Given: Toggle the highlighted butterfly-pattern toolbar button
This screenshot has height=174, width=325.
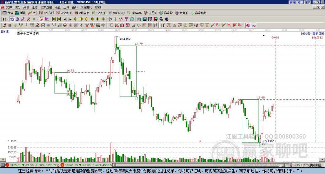Looking at the screenshot, I should 12,19.
